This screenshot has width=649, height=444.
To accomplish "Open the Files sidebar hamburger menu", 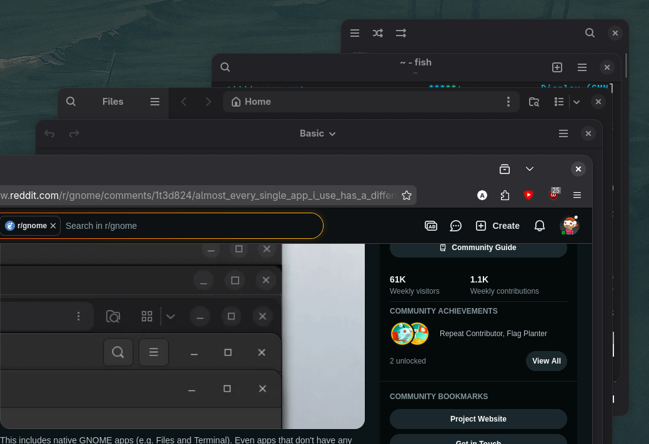I will click(x=155, y=102).
